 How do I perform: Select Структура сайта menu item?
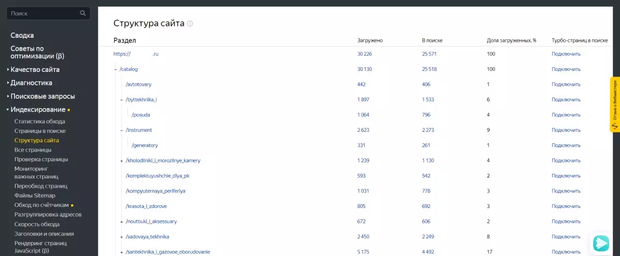click(x=37, y=140)
